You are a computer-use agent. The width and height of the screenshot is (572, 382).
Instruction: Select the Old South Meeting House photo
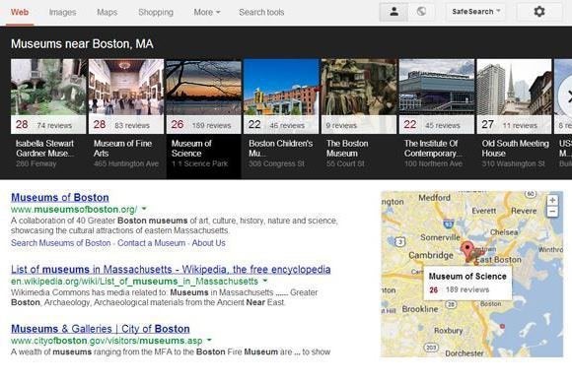click(x=515, y=88)
